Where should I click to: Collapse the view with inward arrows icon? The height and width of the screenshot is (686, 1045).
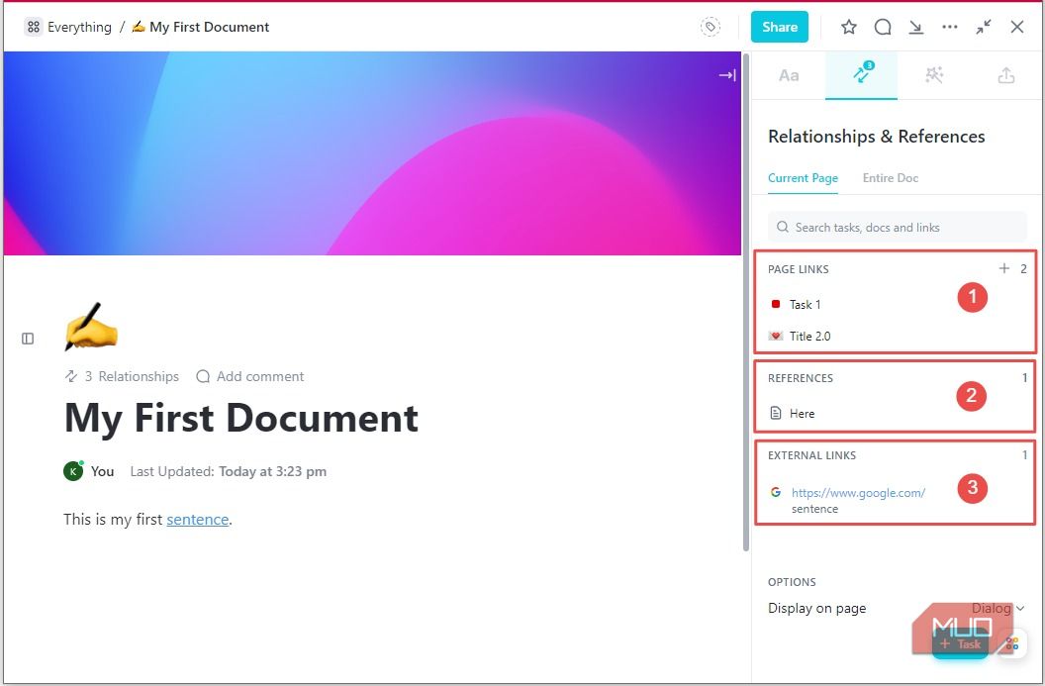[x=983, y=27]
